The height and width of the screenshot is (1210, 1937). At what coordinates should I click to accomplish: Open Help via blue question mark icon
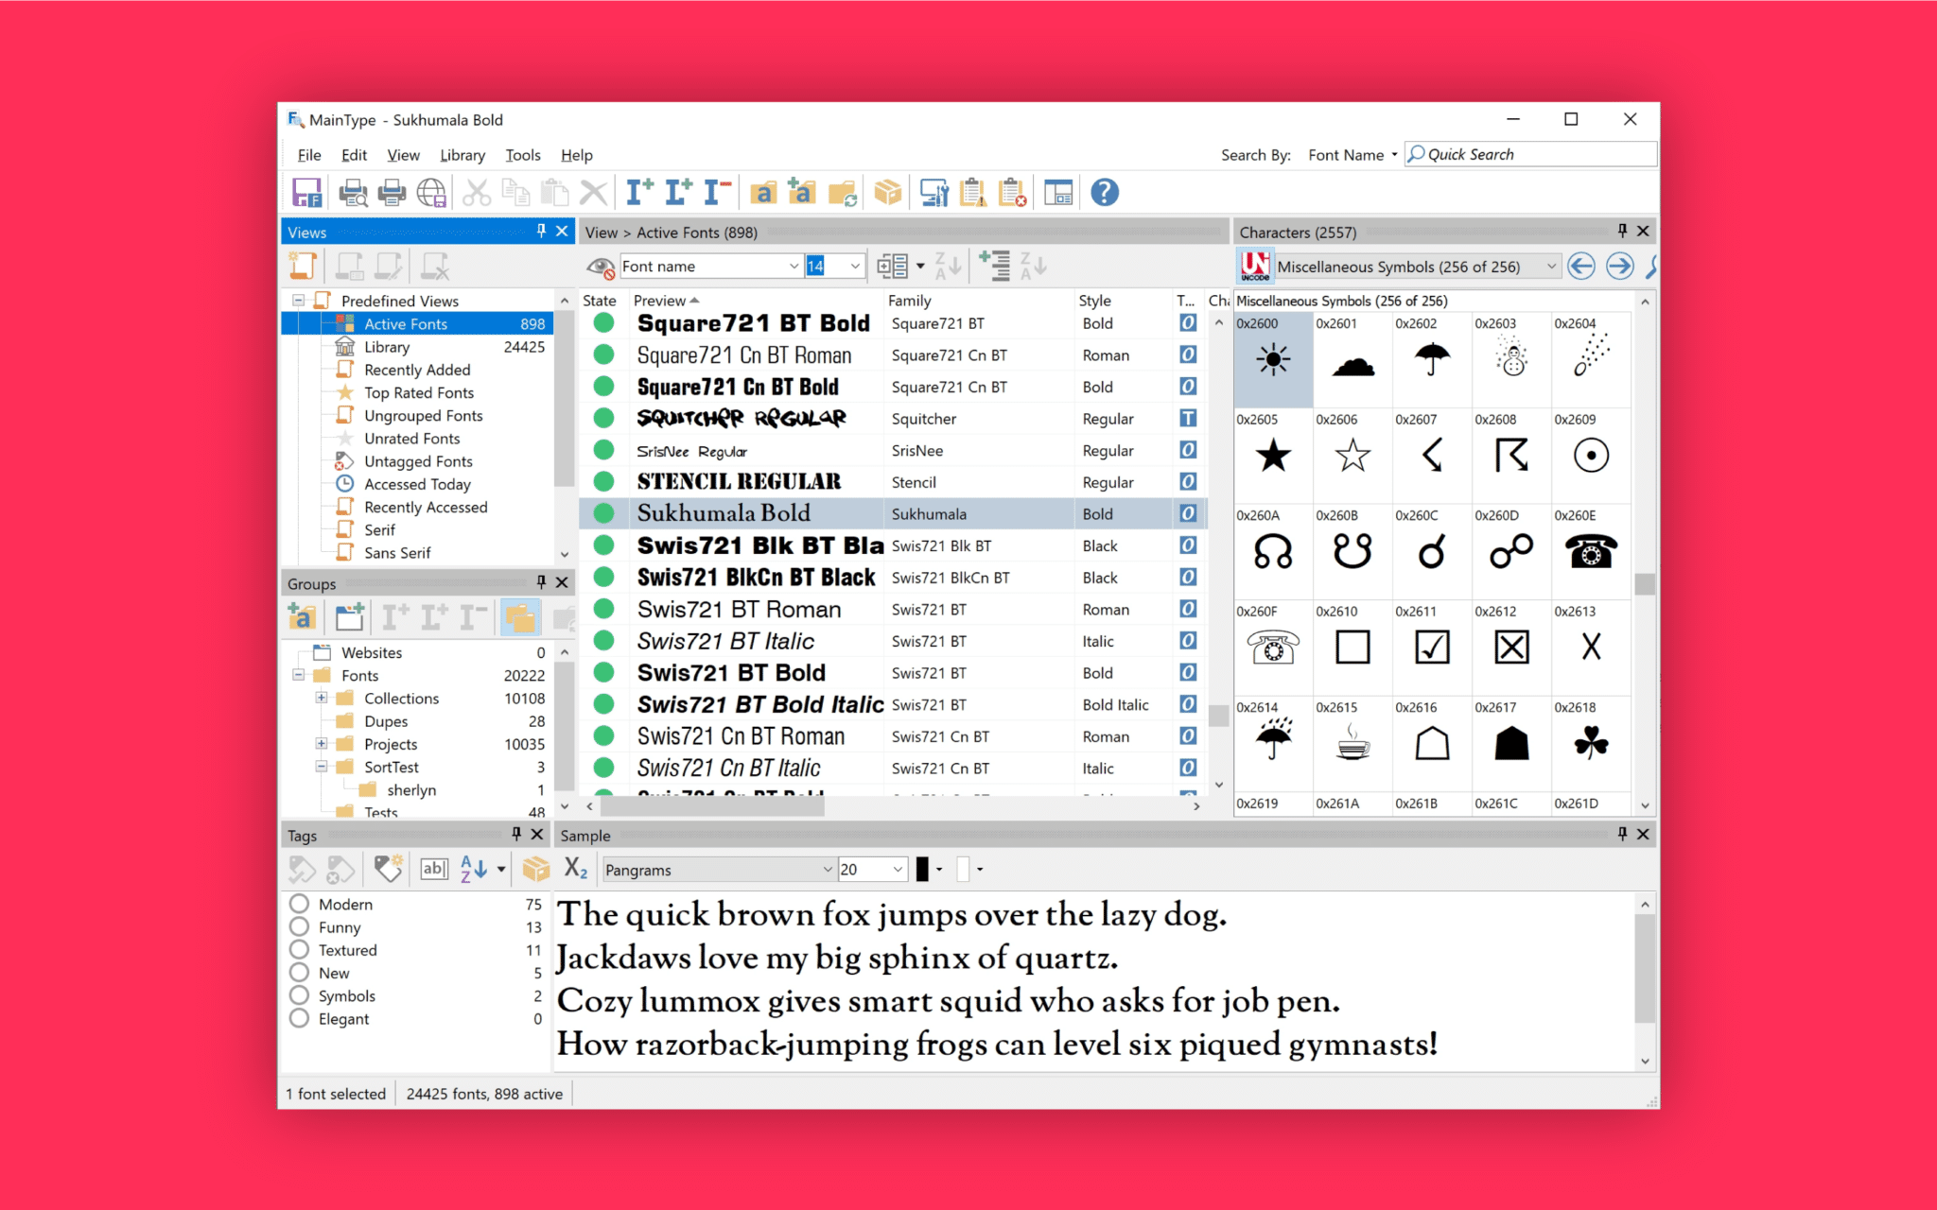coord(1104,193)
